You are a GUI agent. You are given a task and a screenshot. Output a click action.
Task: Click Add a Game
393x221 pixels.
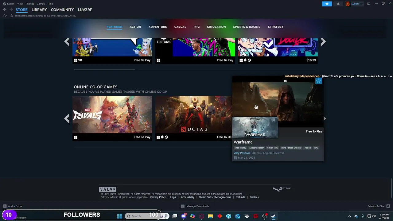pos(13,206)
